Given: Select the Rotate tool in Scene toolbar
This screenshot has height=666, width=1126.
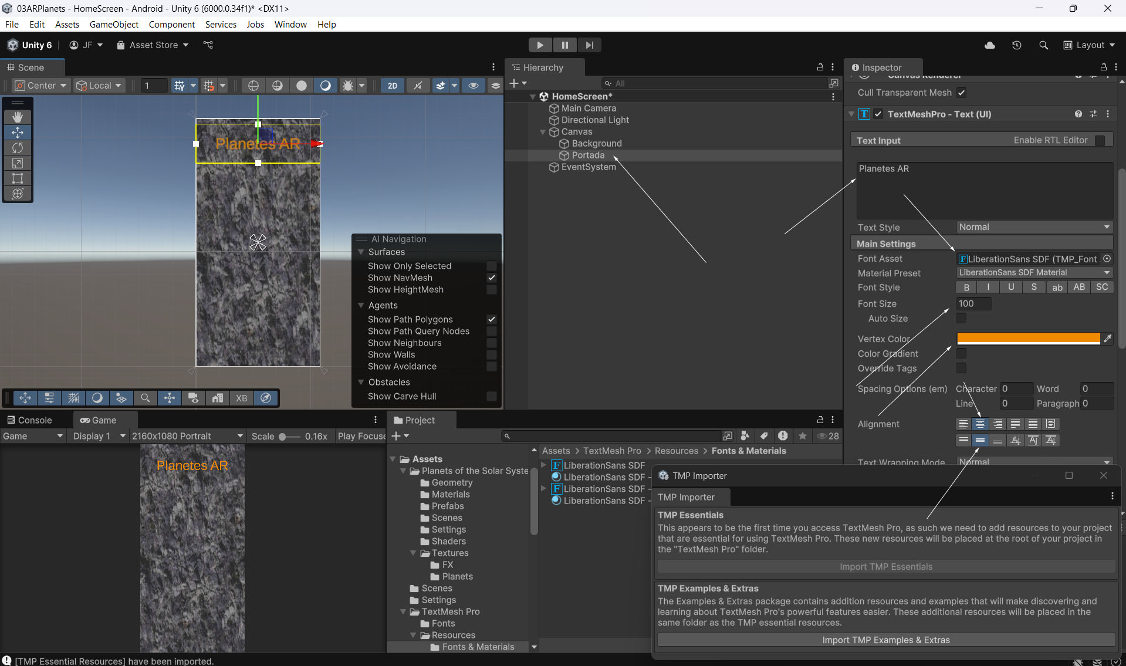Looking at the screenshot, I should coord(18,148).
